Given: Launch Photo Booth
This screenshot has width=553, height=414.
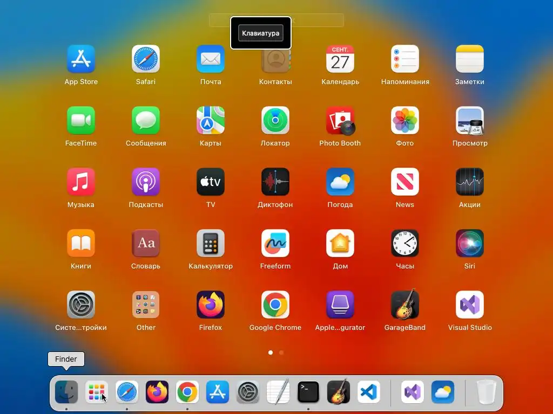Looking at the screenshot, I should click(x=340, y=120).
